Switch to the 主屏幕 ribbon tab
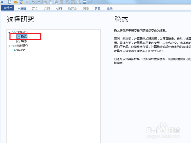This screenshot has height=143, width=191. (22, 8)
